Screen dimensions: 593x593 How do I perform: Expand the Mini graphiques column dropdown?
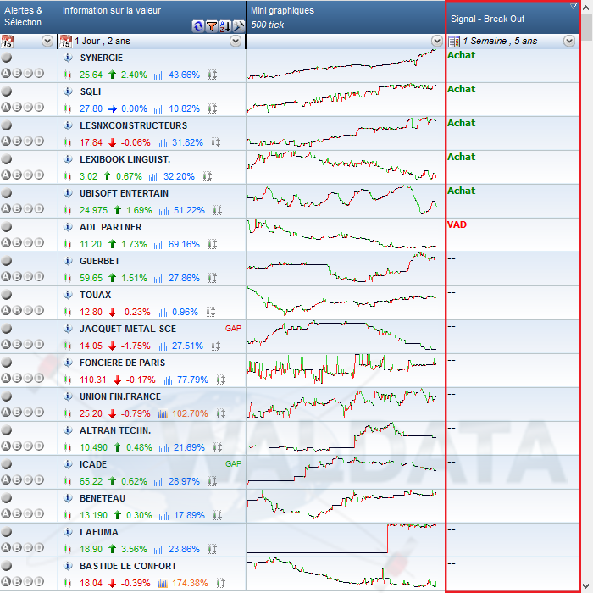436,41
